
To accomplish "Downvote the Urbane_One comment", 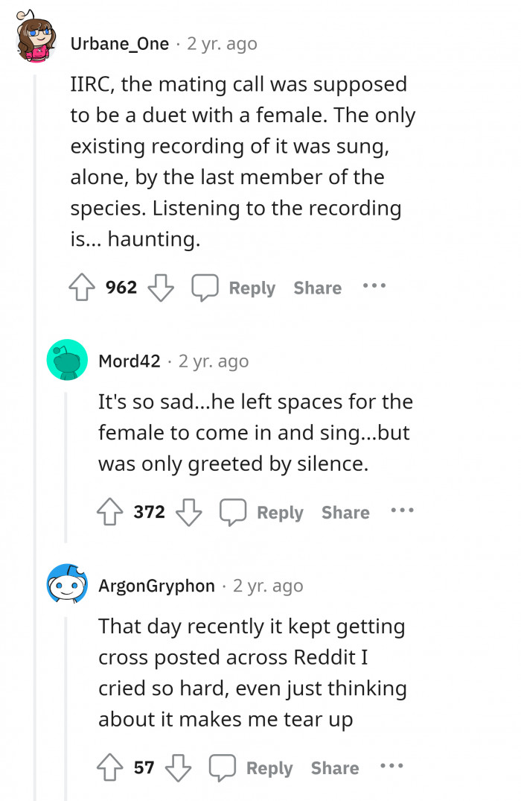I will pos(162,288).
